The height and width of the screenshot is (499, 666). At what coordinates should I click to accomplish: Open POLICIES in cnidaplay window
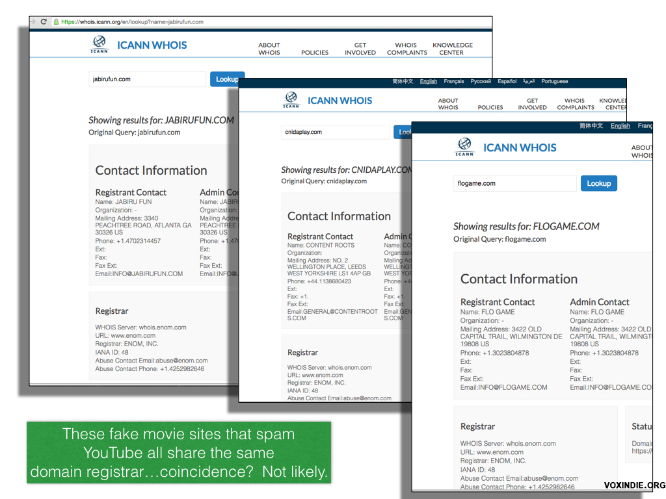490,107
